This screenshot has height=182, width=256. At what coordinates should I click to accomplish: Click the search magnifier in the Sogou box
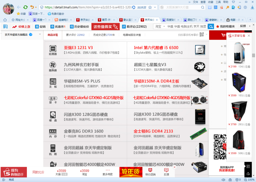point(202,7)
